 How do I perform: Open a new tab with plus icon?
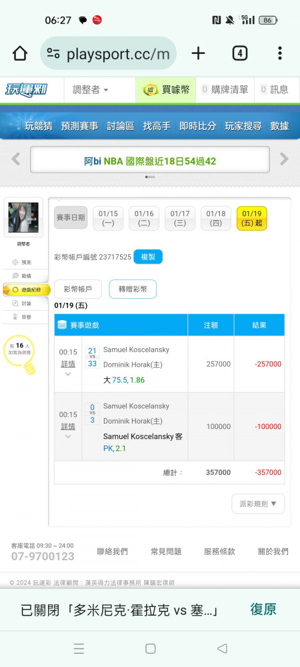click(198, 53)
